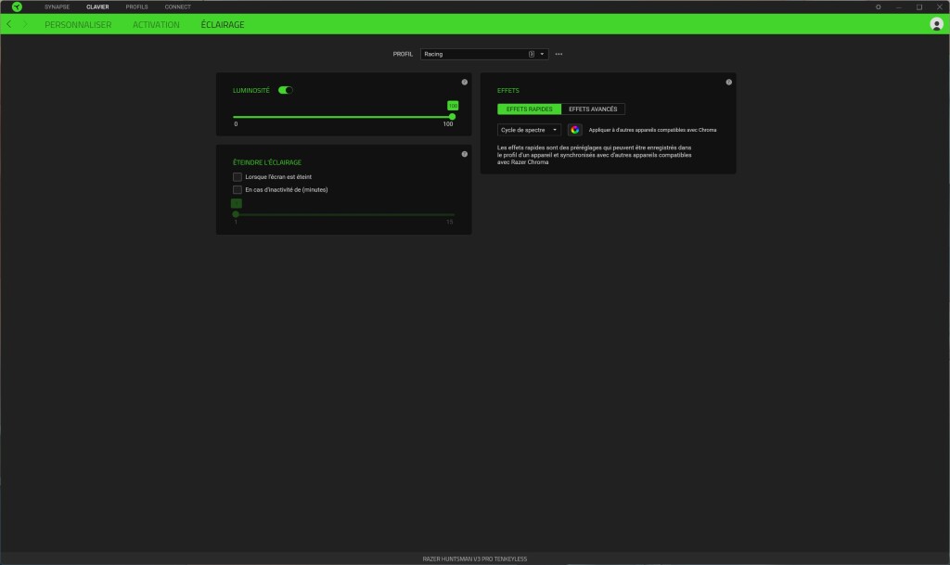Switch to Effets Avancés
The width and height of the screenshot is (950, 565).
coord(593,109)
